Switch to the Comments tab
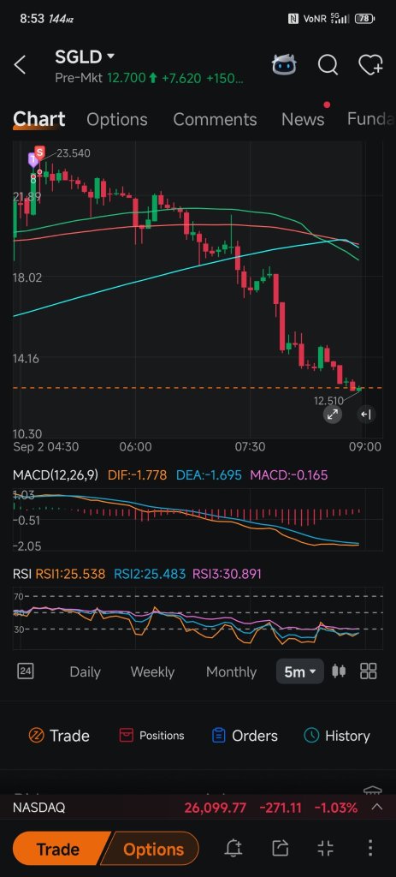Viewport: 396px width, 877px height. pyautogui.click(x=215, y=119)
